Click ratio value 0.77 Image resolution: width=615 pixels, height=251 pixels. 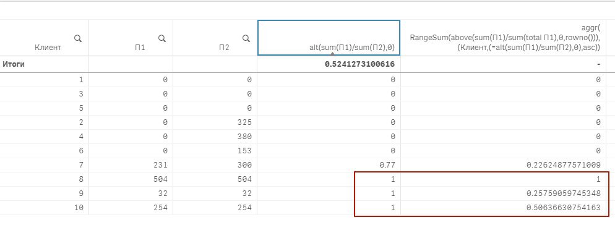point(387,165)
